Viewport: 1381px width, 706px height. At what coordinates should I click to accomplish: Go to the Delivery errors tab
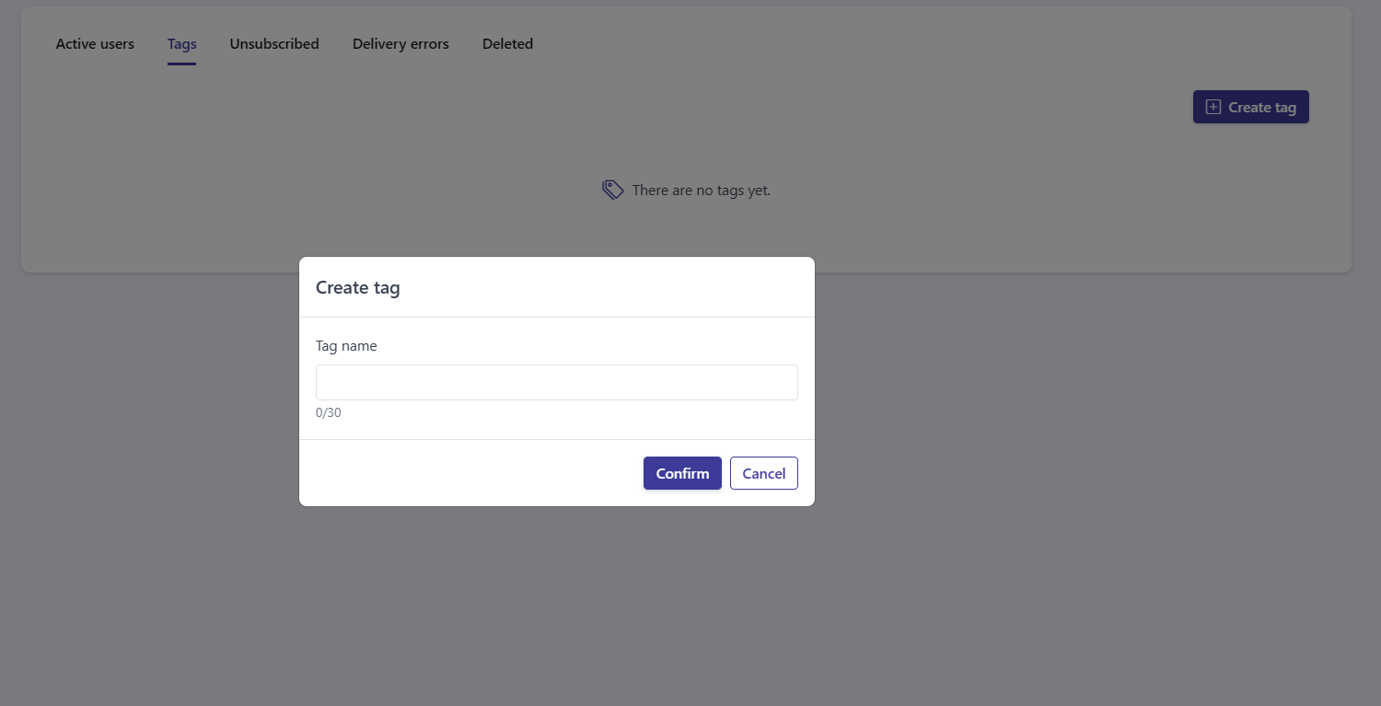(x=400, y=44)
